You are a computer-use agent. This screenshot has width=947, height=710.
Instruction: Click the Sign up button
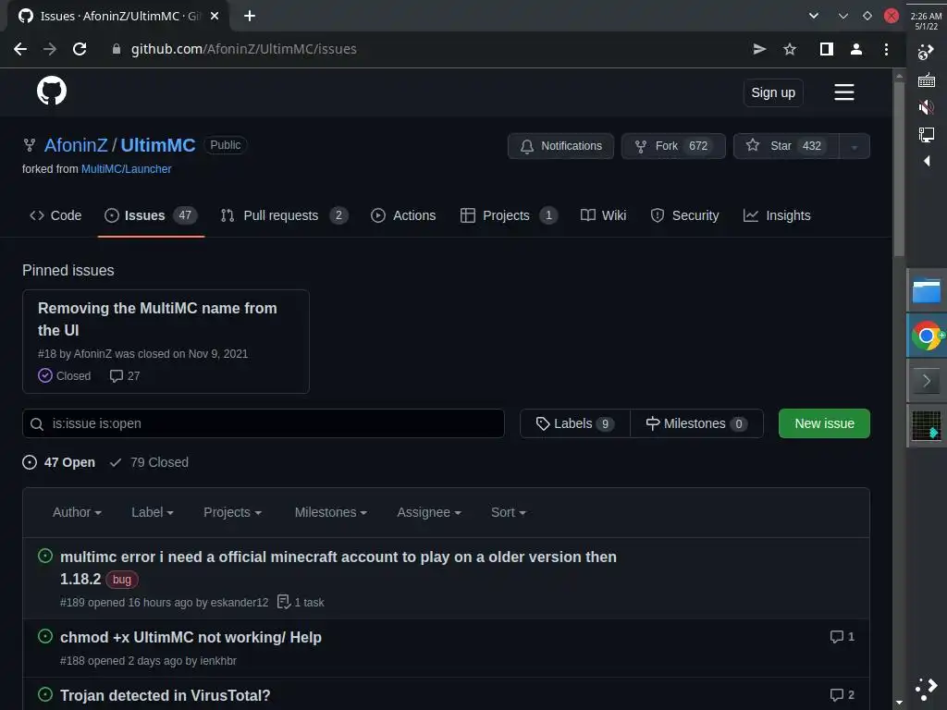coord(773,92)
